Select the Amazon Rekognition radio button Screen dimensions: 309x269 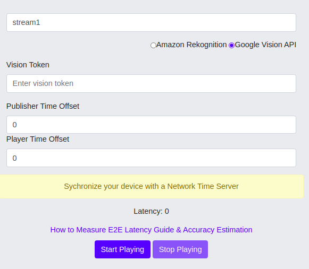point(153,46)
